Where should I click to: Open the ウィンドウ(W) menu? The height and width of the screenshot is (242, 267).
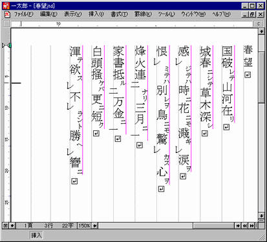coord(193,14)
